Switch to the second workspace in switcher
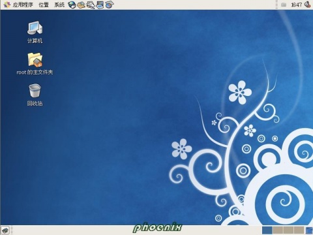This screenshot has width=313, height=235. pyautogui.click(x=278, y=230)
